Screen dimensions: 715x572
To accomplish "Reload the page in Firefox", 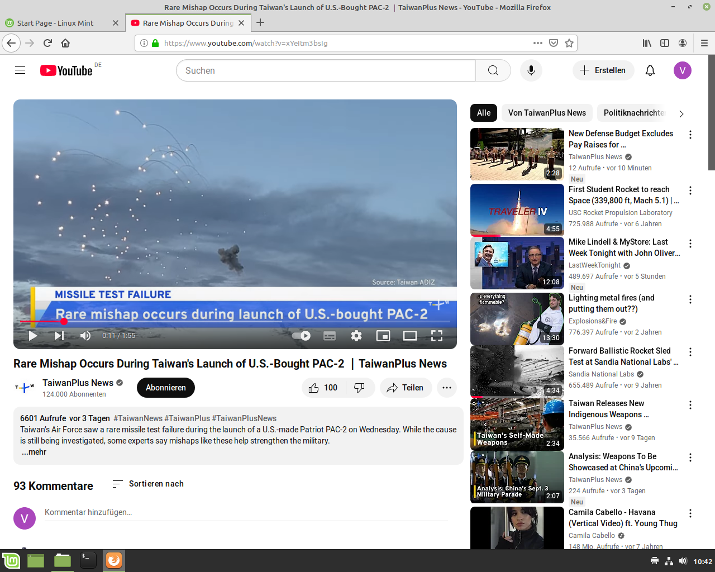I will pos(47,43).
